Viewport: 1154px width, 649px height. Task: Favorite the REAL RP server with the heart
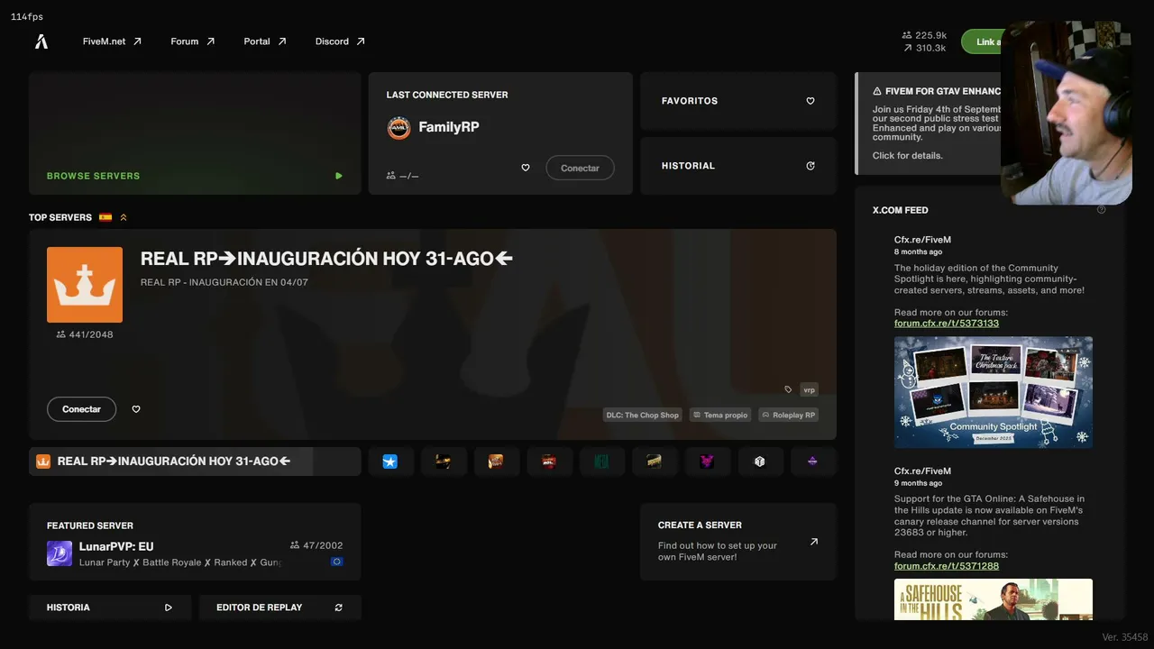136,409
